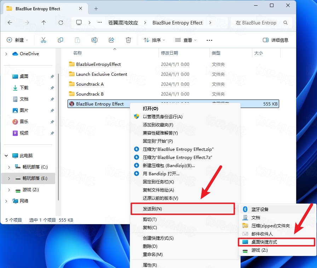Collapse the 此电脑 tree node
The image size is (317, 268).
[x=6, y=155]
